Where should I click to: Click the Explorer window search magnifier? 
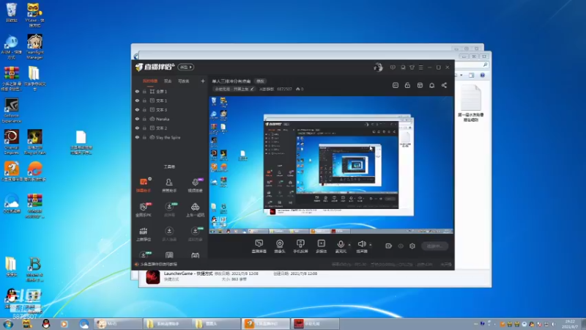(x=485, y=65)
